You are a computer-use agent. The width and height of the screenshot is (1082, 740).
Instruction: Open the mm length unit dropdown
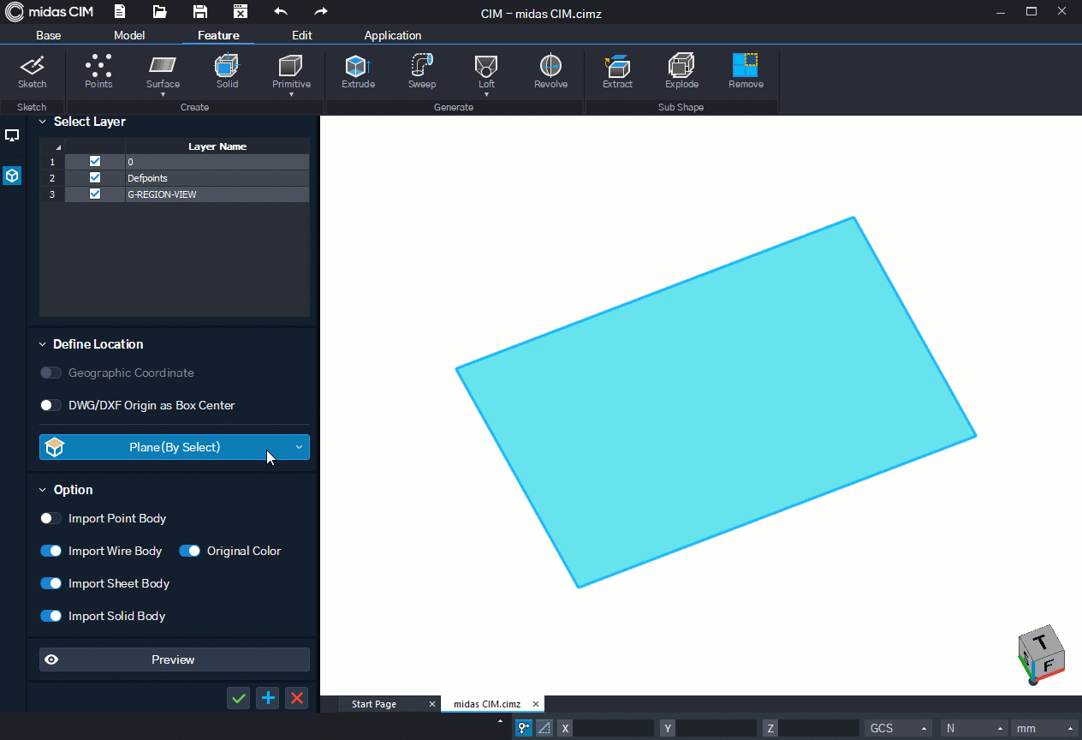click(1043, 728)
